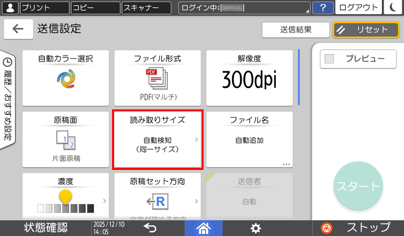Enable the プレビュー checkbox
The image size is (404, 236).
tap(329, 59)
